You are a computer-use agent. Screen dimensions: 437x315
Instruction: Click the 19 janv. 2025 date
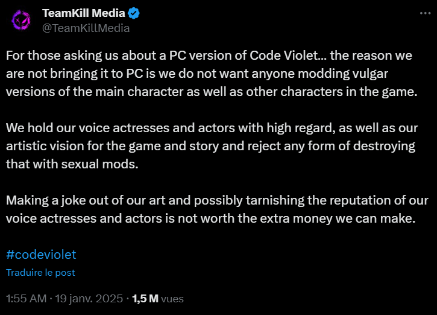coord(89,299)
